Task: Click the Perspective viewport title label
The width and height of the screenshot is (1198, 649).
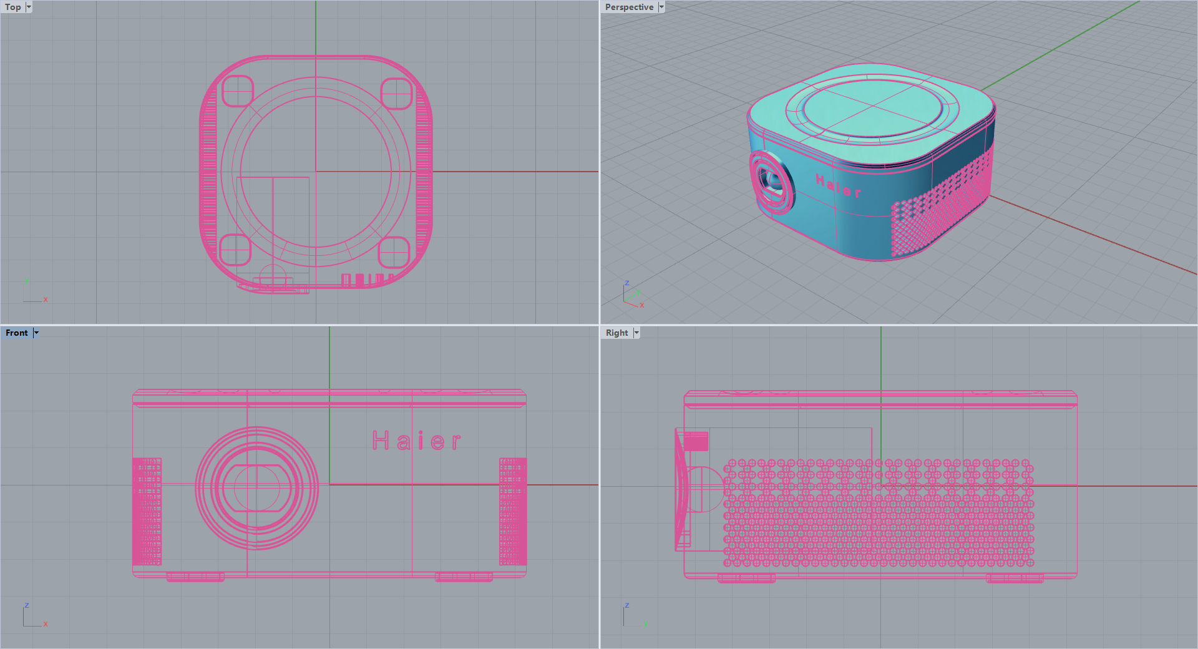Action: click(629, 7)
